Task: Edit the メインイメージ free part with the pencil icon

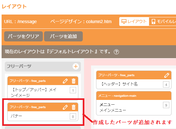Action: pos(65,81)
